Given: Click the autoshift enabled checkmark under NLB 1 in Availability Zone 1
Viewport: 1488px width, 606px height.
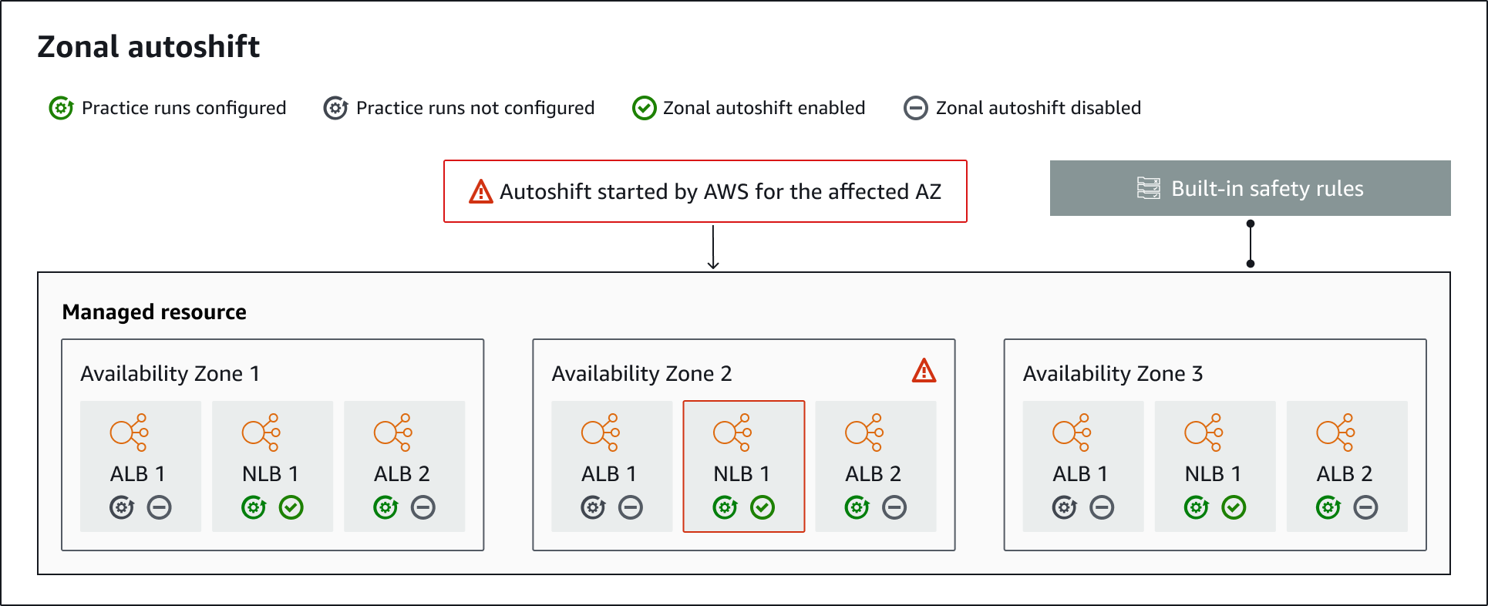Looking at the screenshot, I should (291, 507).
